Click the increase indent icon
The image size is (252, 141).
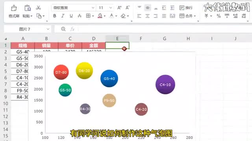(172, 8)
